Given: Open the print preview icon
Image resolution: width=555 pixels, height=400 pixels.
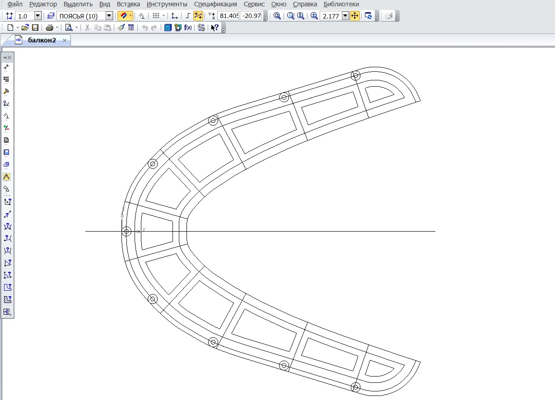Looking at the screenshot, I should coord(69,28).
